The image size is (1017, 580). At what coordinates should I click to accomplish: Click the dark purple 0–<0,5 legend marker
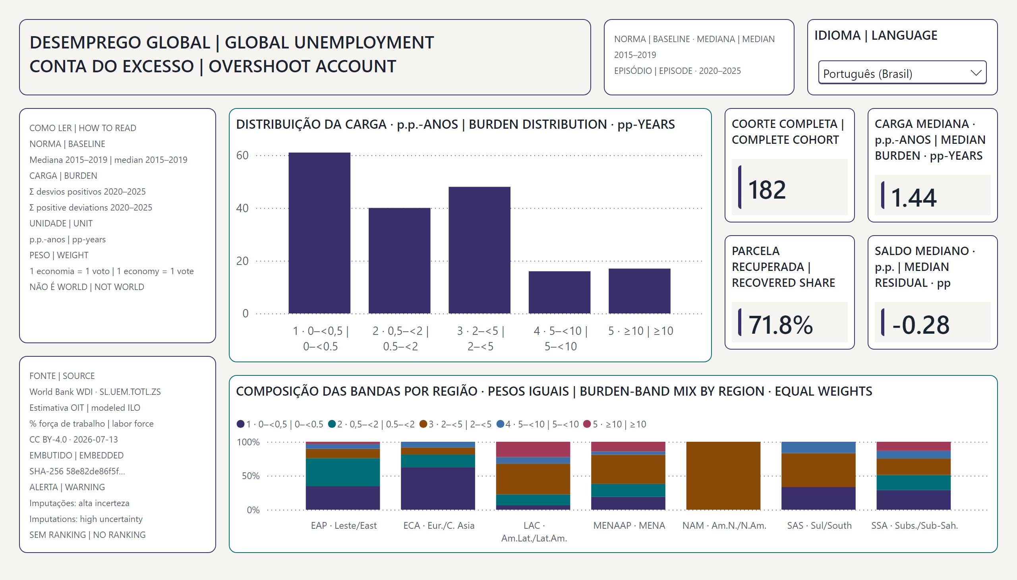tap(240, 424)
